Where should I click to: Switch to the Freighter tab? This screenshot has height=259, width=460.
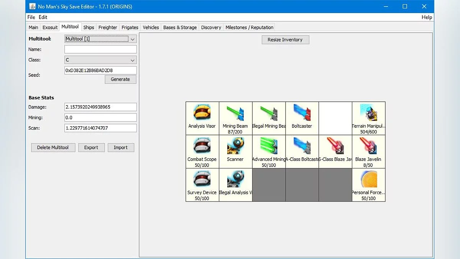(x=108, y=27)
